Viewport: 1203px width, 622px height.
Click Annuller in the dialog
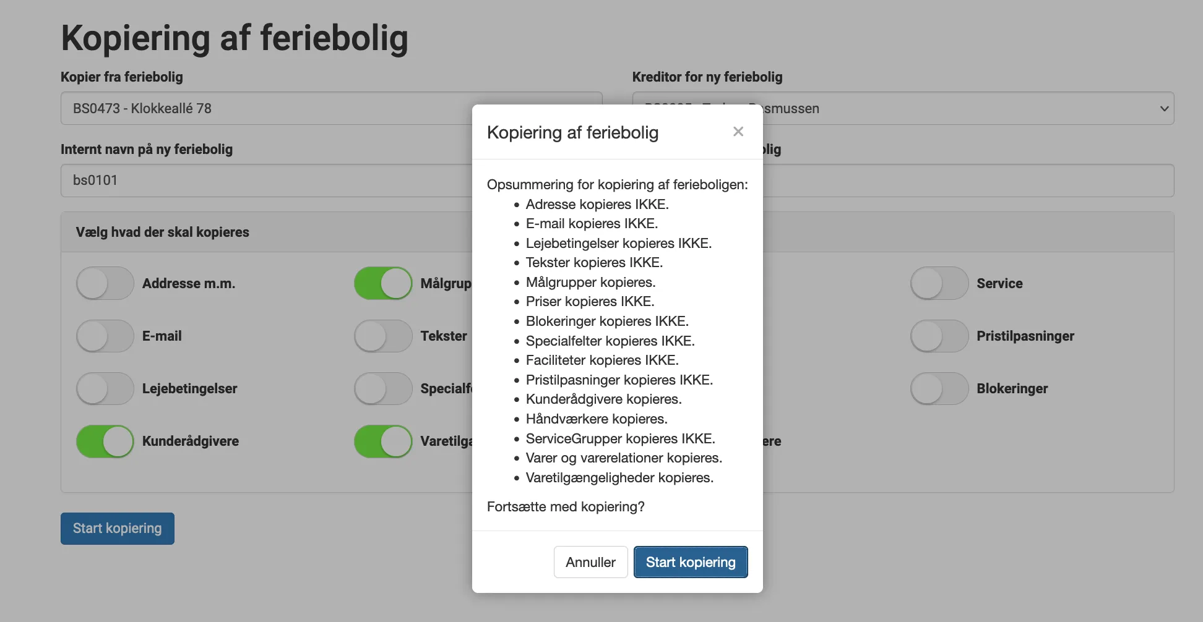click(590, 562)
